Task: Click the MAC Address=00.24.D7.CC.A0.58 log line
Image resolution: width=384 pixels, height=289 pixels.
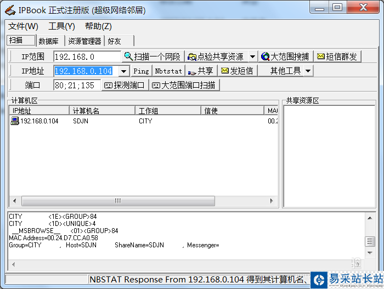Action: pos(53,238)
